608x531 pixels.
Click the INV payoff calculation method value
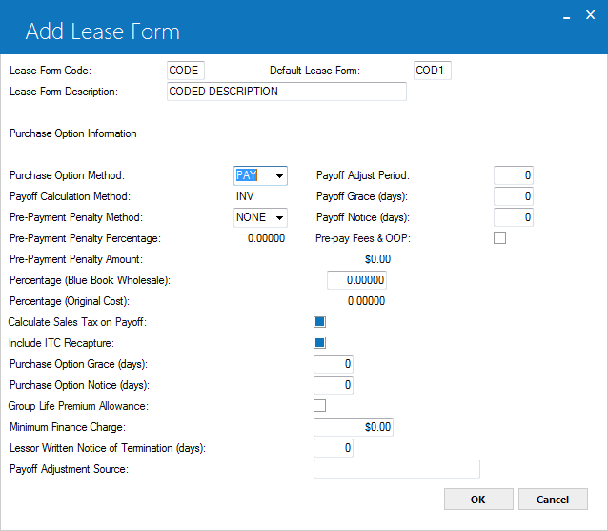click(245, 196)
